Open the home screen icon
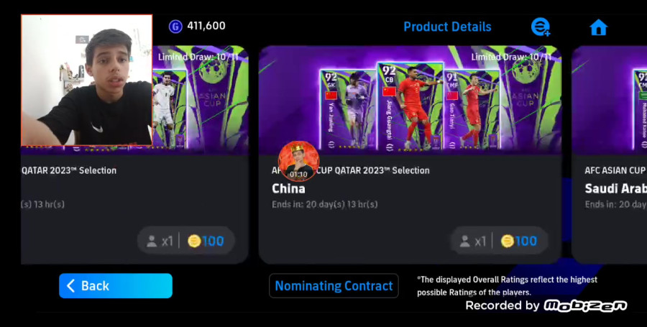This screenshot has height=327, width=647. [598, 27]
